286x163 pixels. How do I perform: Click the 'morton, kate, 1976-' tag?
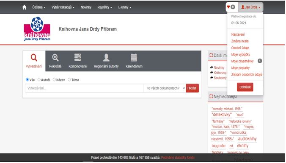[225, 126]
